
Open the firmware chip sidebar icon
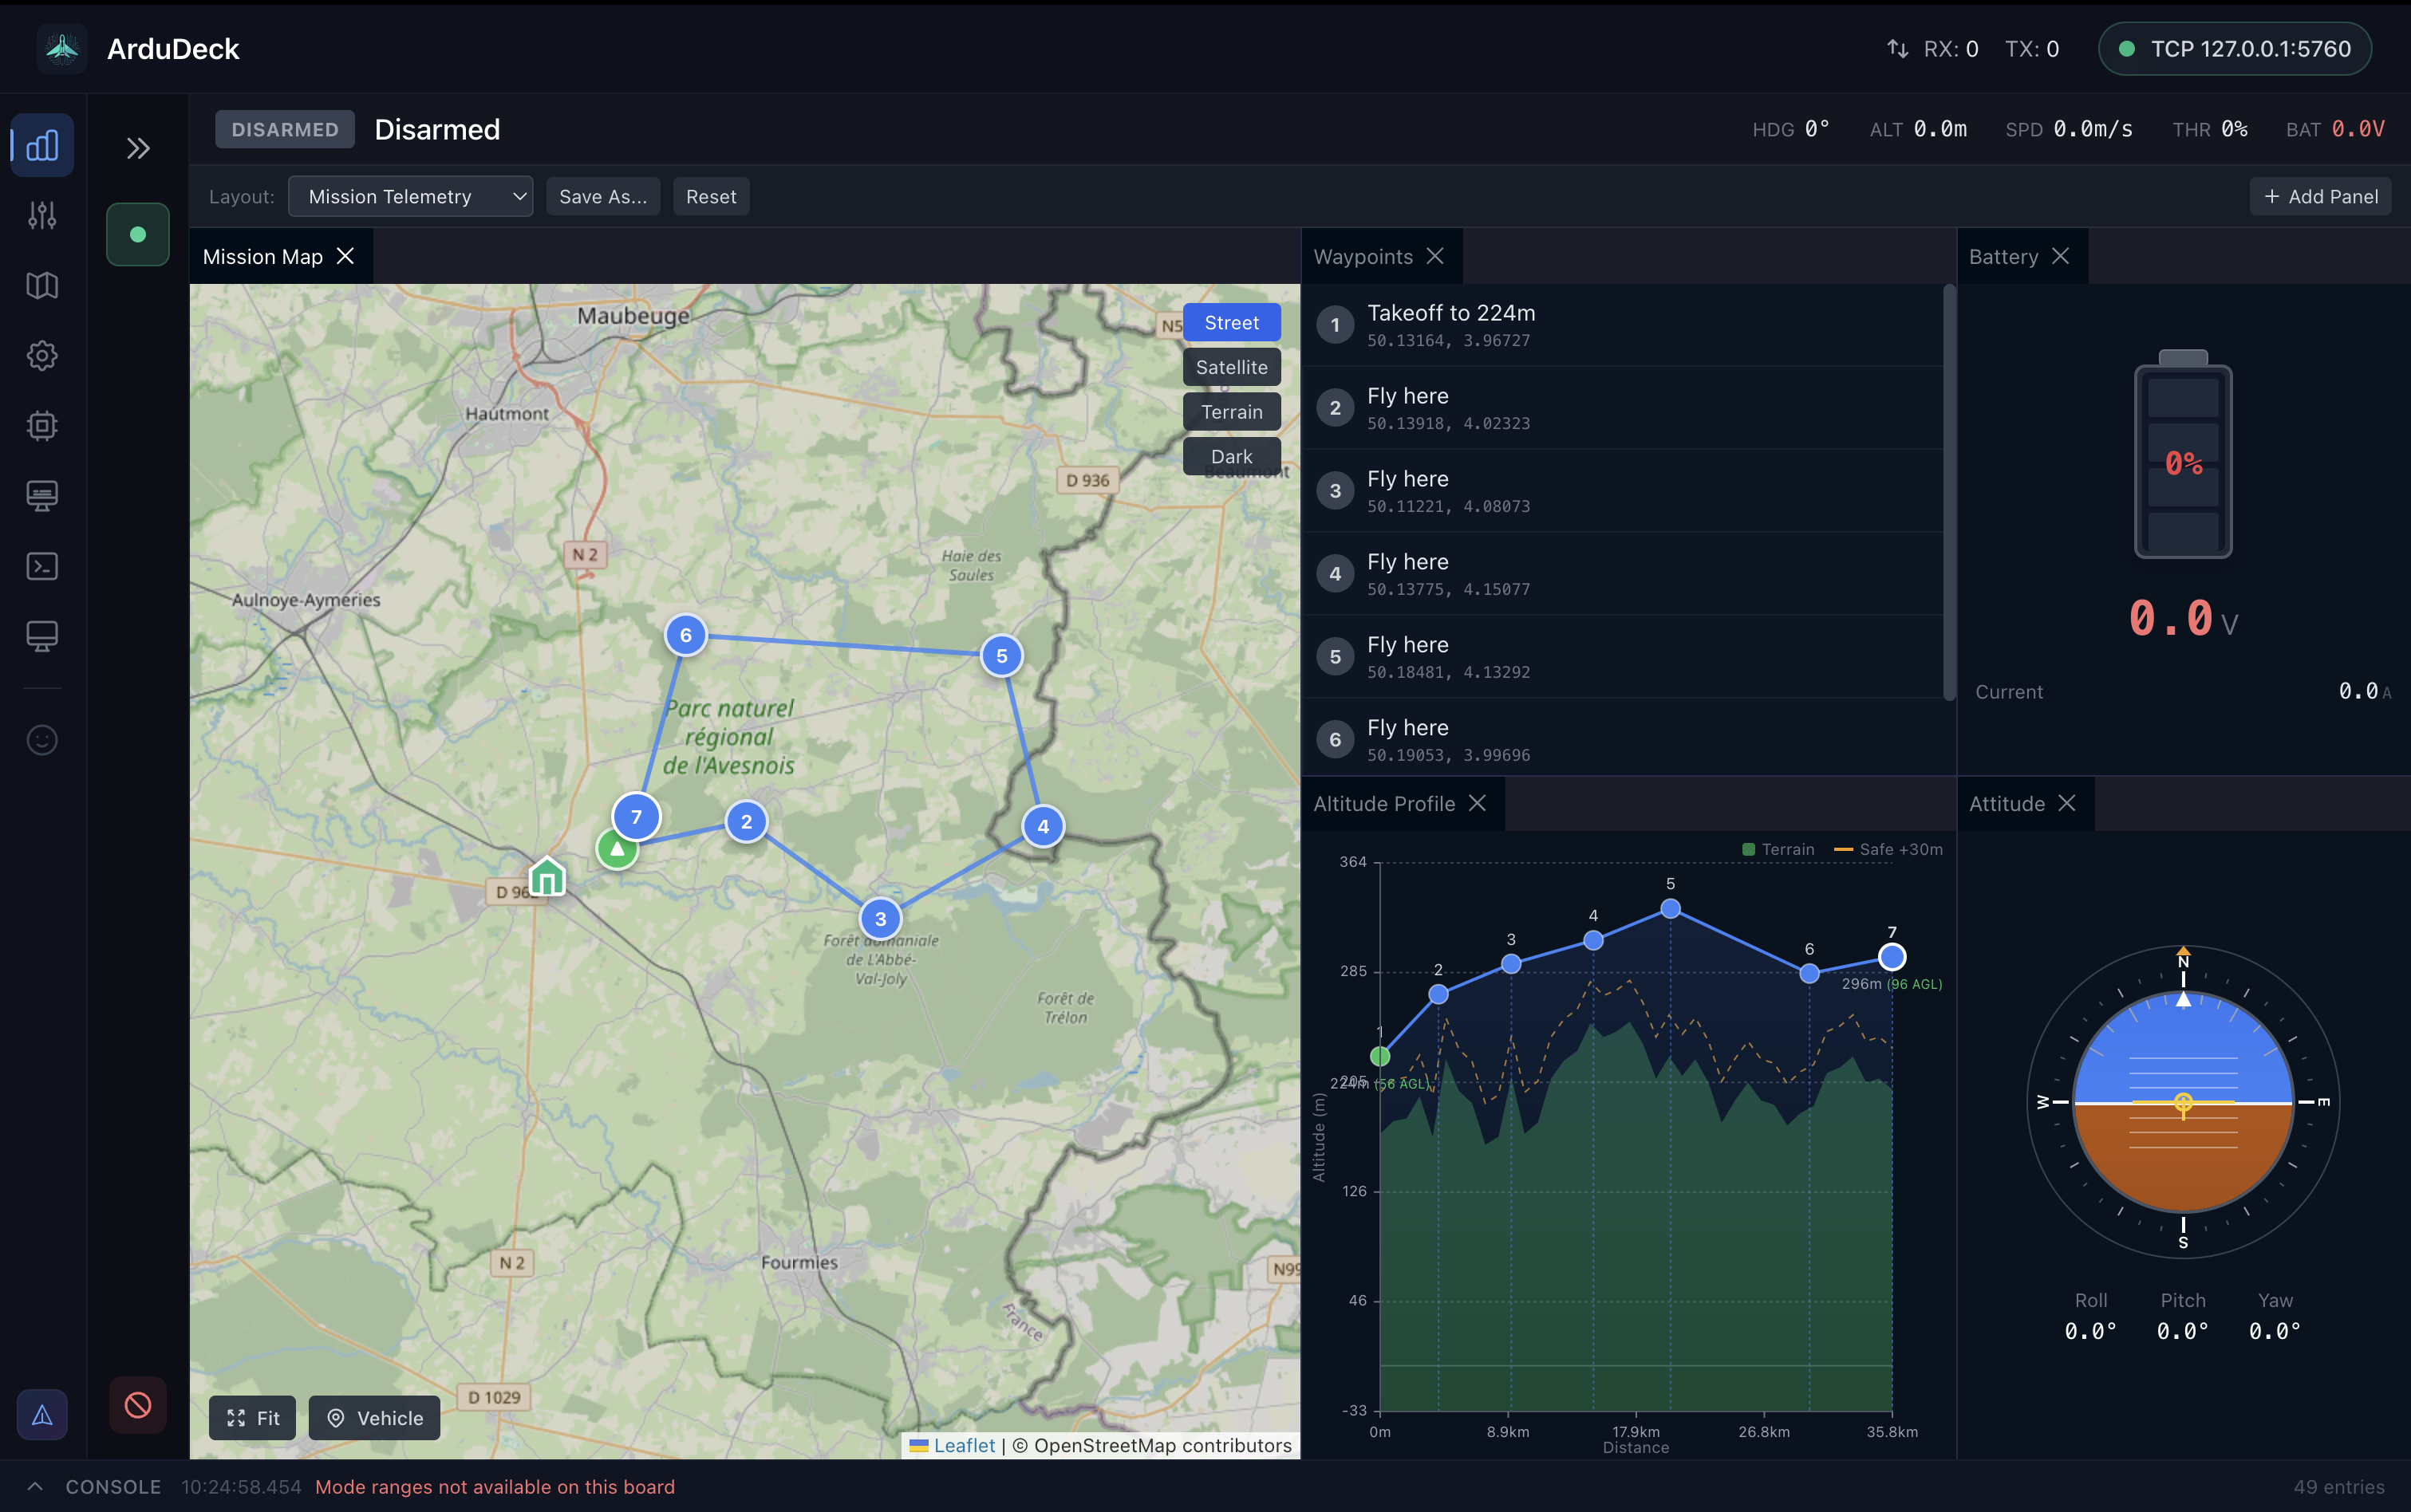click(x=42, y=426)
